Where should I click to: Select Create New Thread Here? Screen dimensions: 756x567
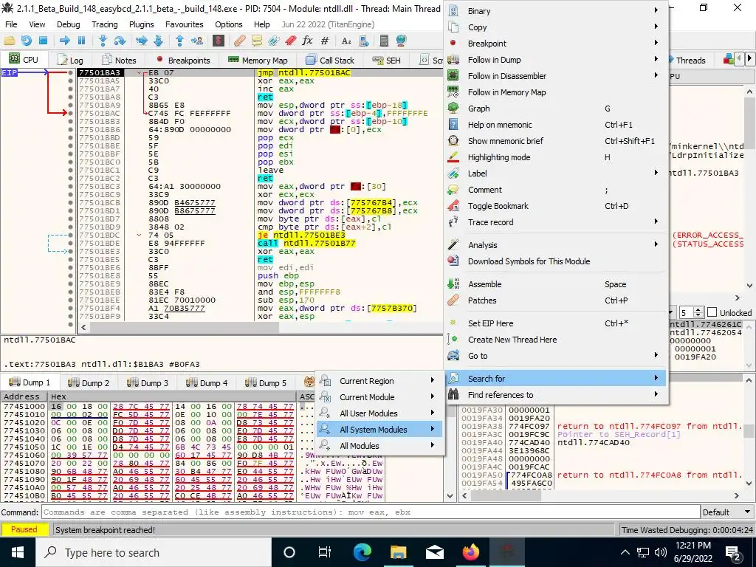click(x=556, y=340)
